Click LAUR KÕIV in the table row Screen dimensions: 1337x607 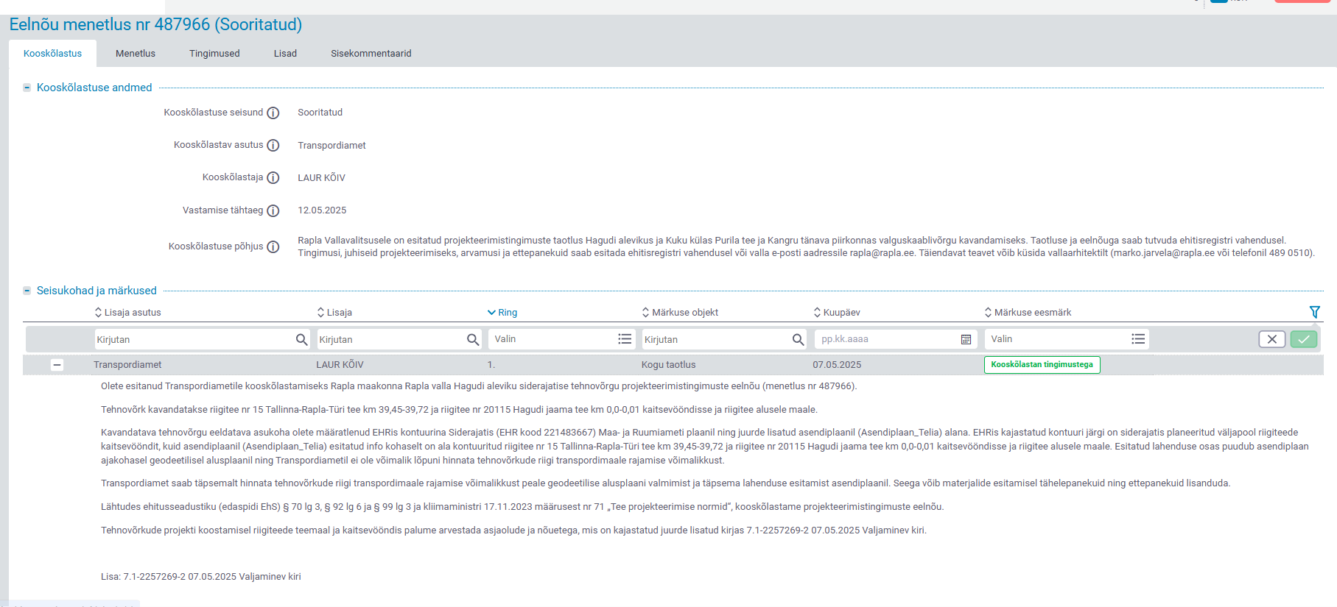coord(340,365)
